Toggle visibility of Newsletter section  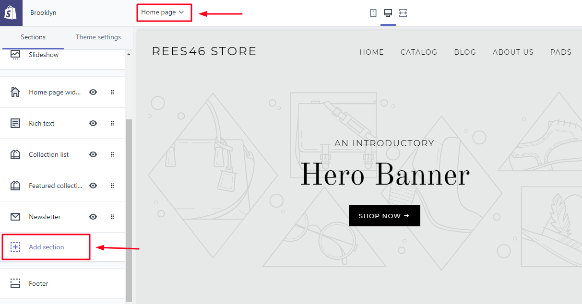(93, 217)
